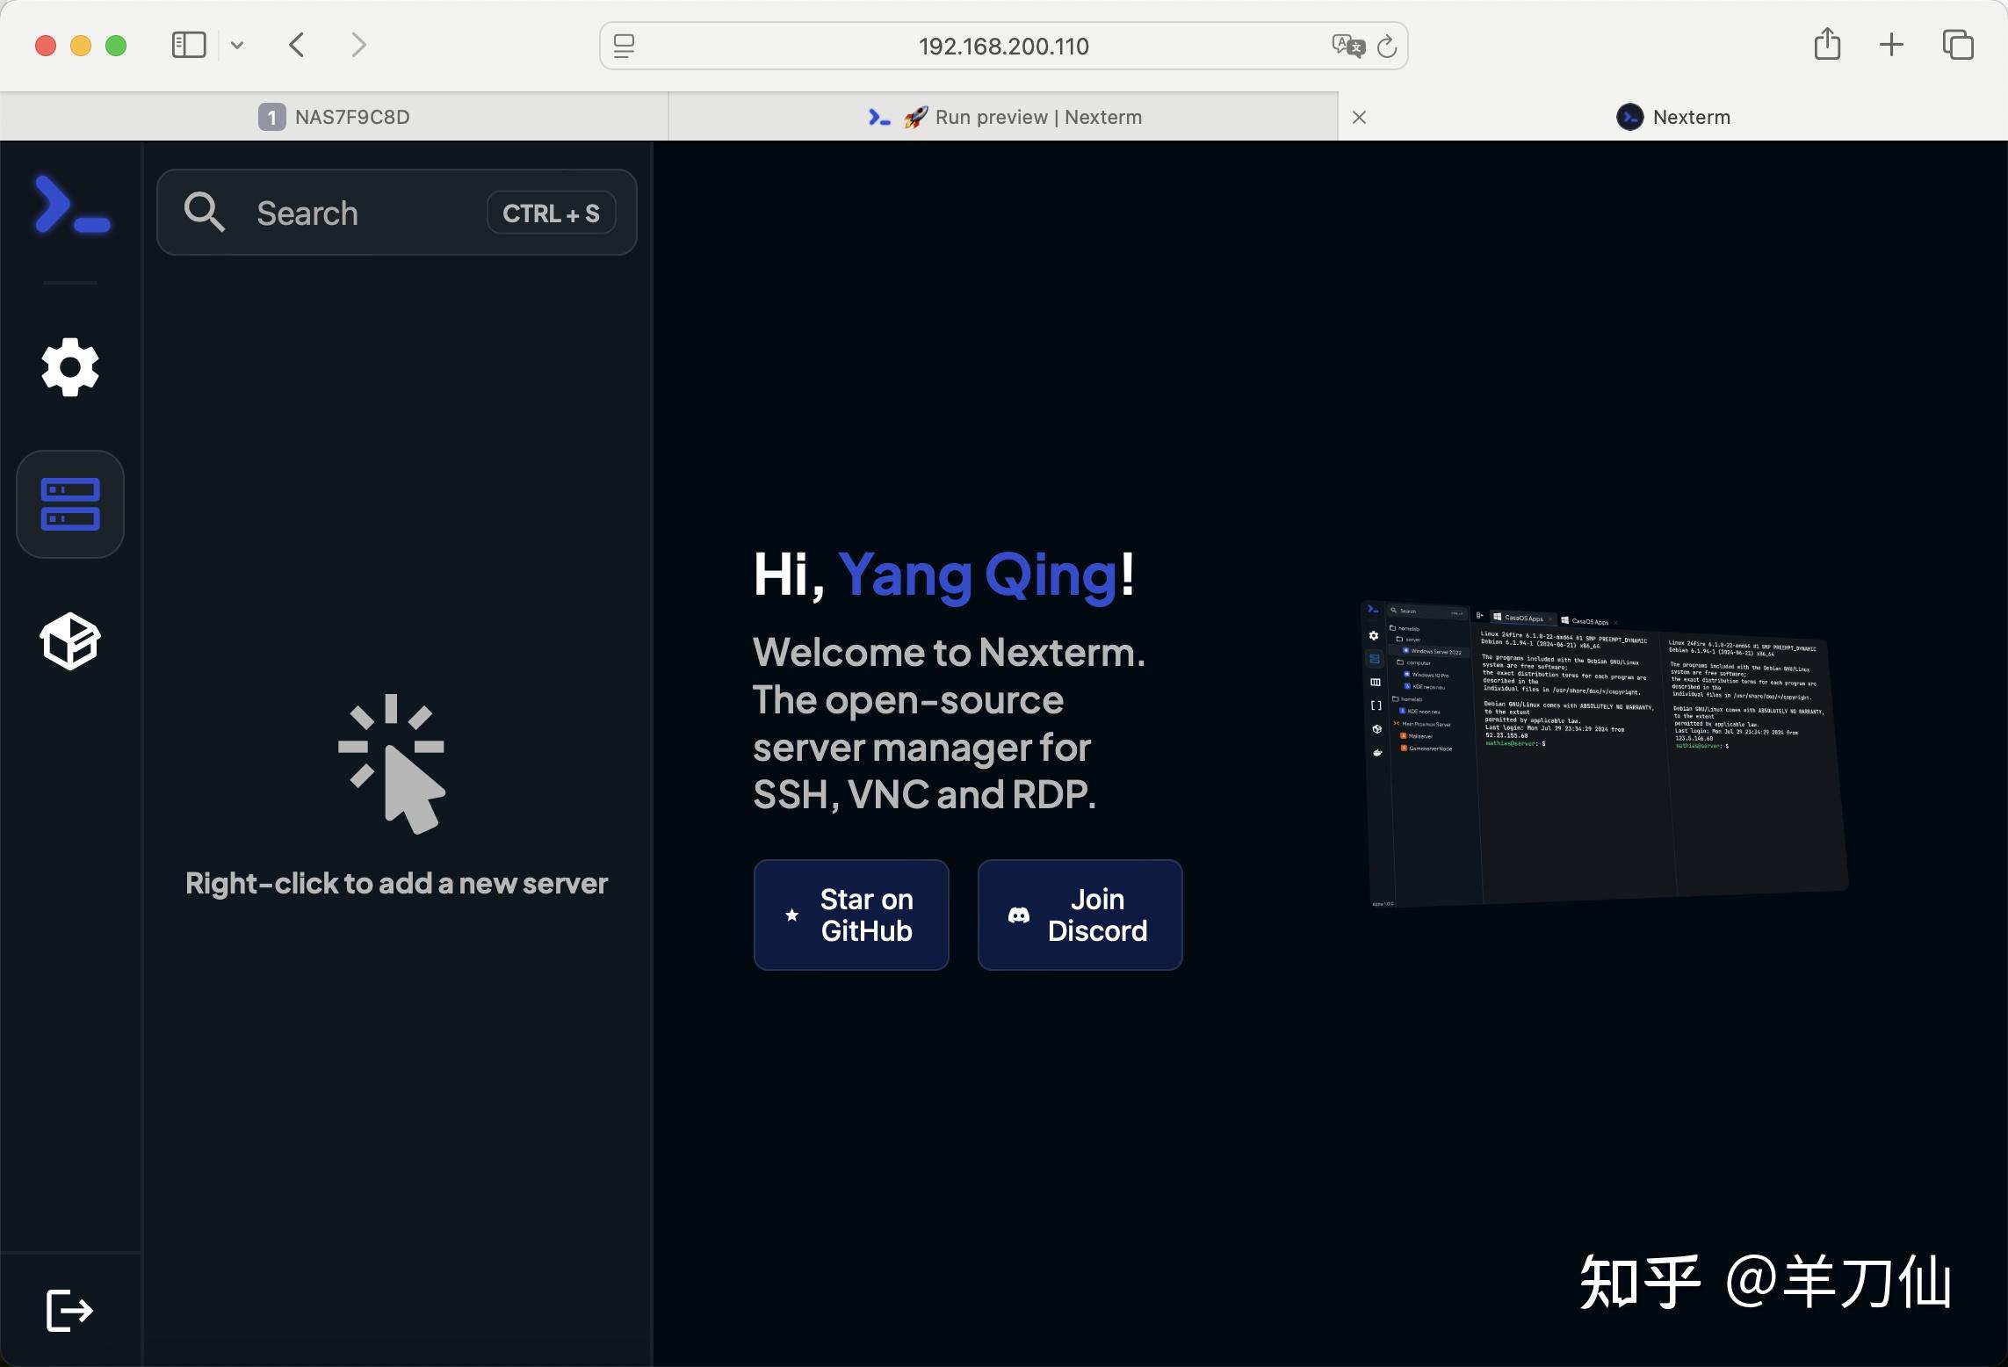Open the apps panel with the box icon

click(x=69, y=641)
